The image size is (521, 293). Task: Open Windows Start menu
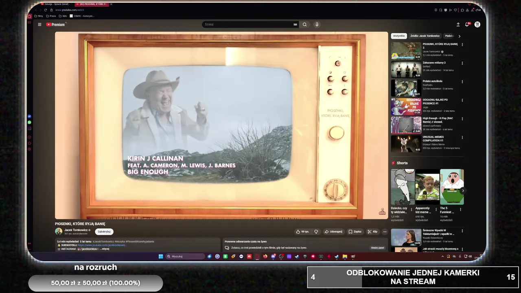(x=161, y=256)
